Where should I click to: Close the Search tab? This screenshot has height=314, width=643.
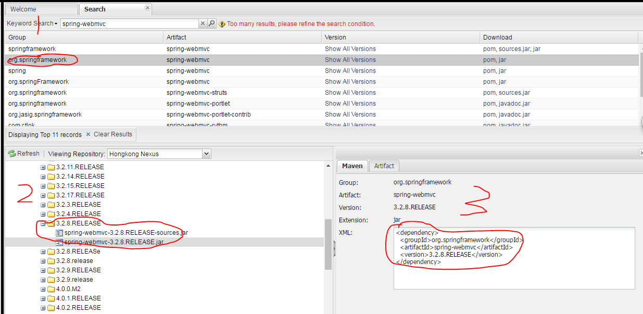point(148,7)
